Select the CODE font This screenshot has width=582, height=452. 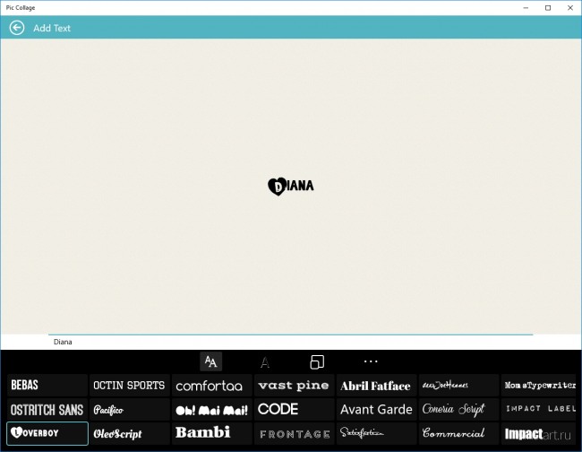click(294, 410)
